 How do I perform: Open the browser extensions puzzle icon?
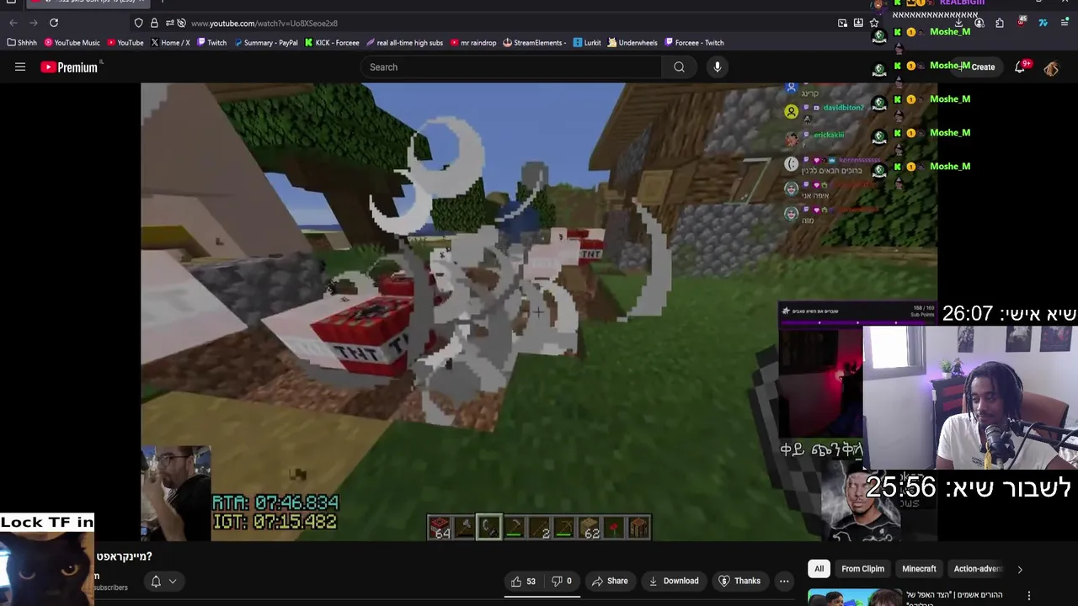pos(1000,23)
